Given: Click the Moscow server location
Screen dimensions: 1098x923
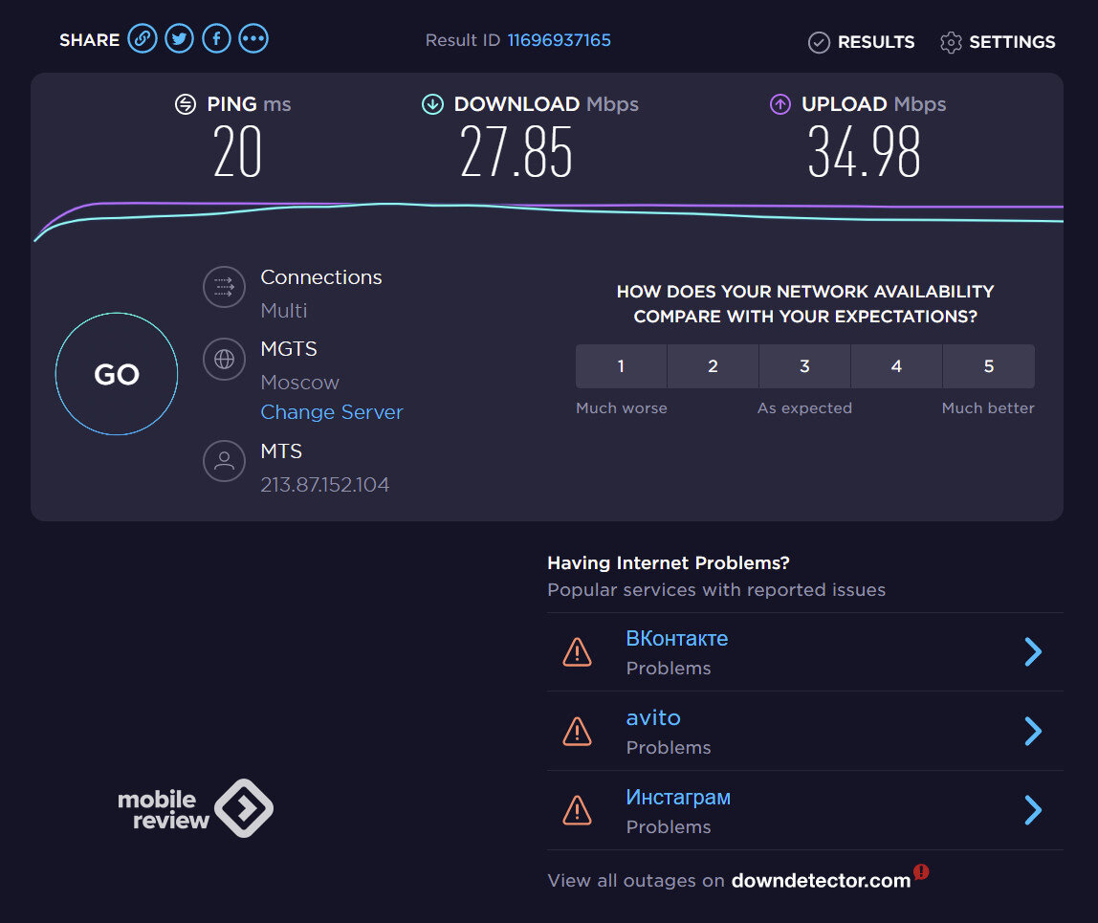Looking at the screenshot, I should pyautogui.click(x=299, y=383).
